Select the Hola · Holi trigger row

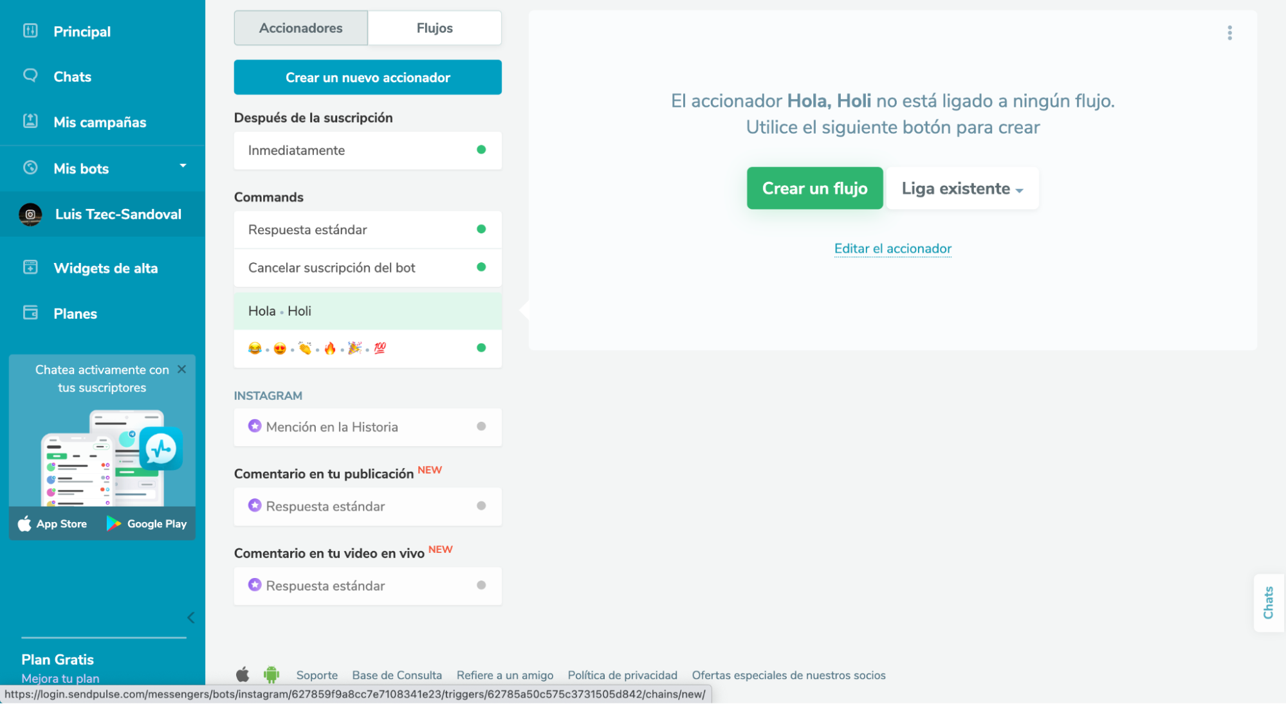click(x=368, y=311)
